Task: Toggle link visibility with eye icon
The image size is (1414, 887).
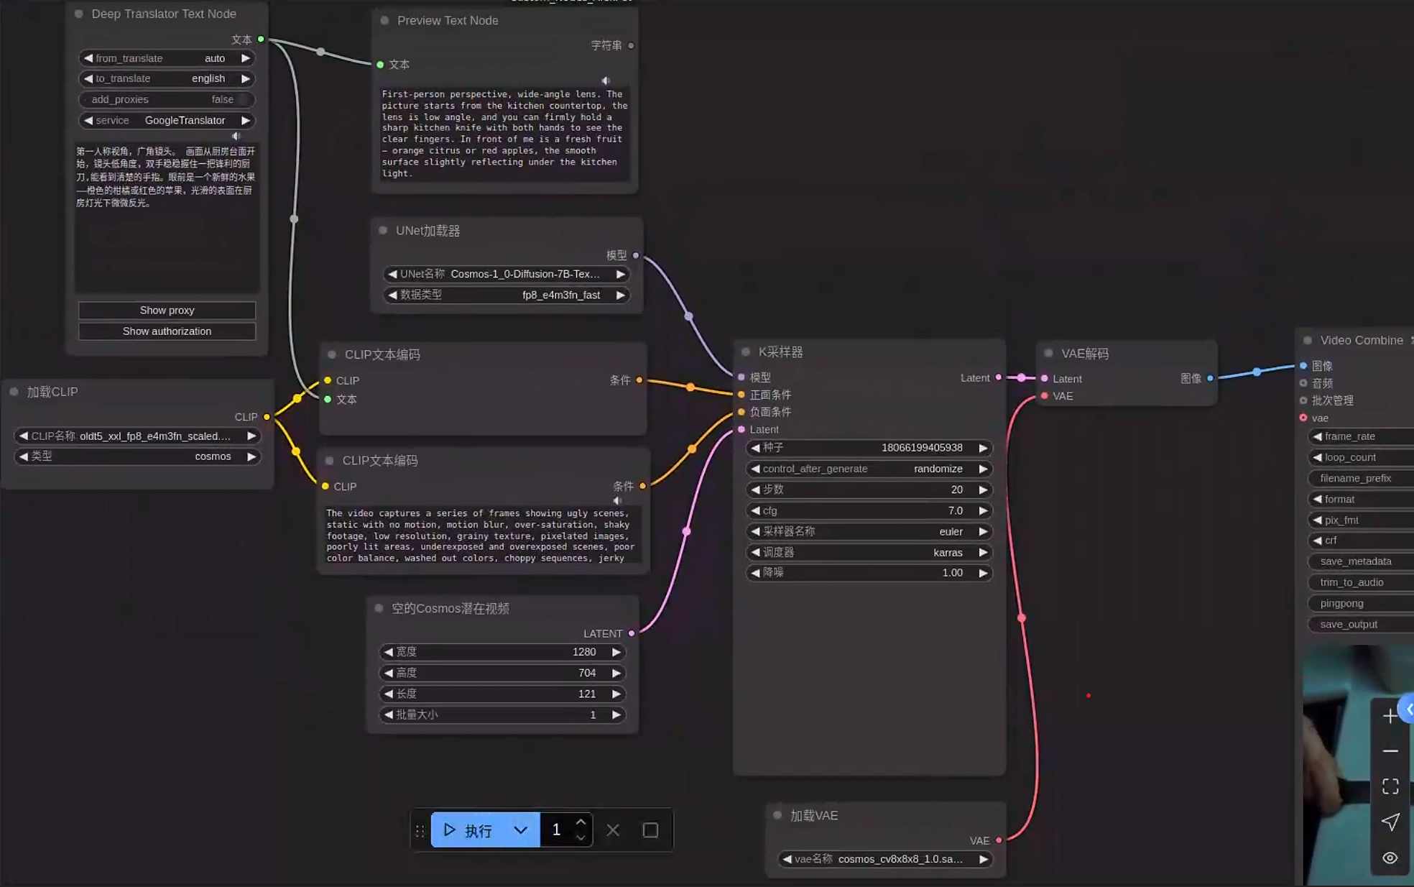Action: (1390, 858)
